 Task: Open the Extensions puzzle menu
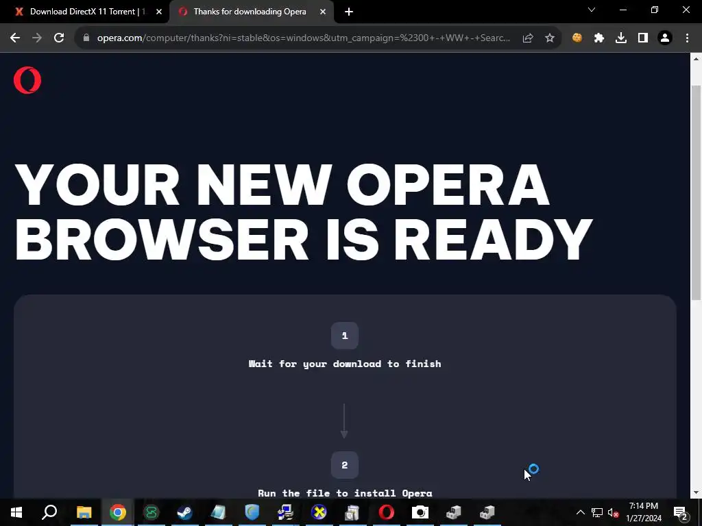point(599,38)
